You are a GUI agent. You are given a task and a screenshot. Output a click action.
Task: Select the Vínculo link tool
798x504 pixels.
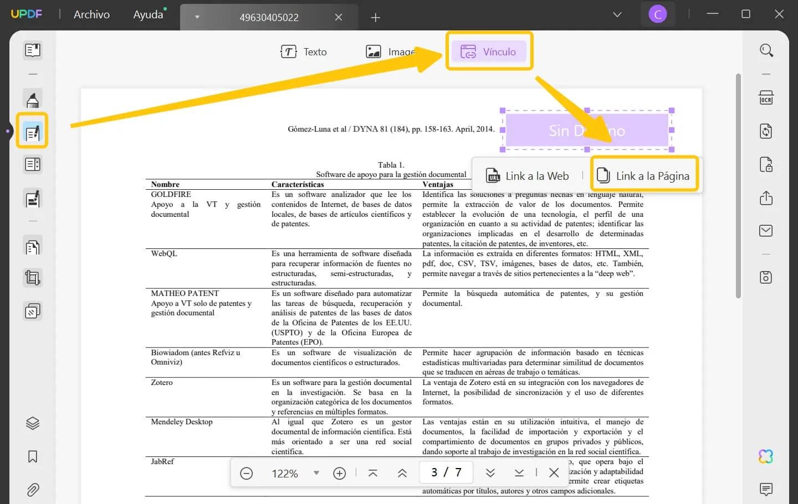tap(489, 52)
